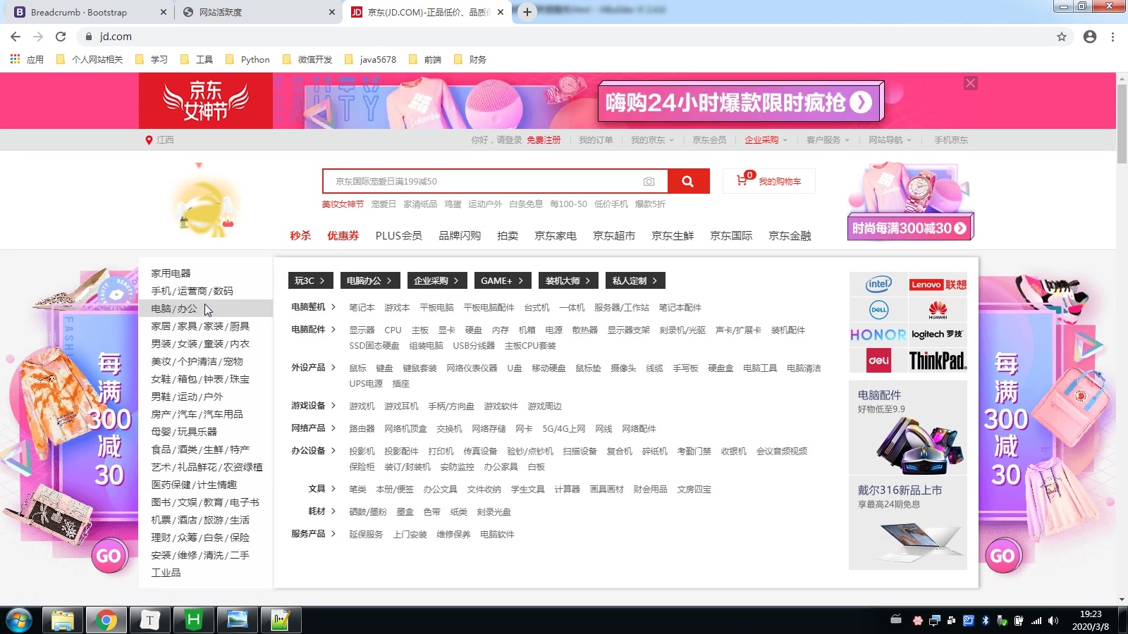Close the top pink banner ad
The image size is (1128, 634).
click(x=971, y=83)
